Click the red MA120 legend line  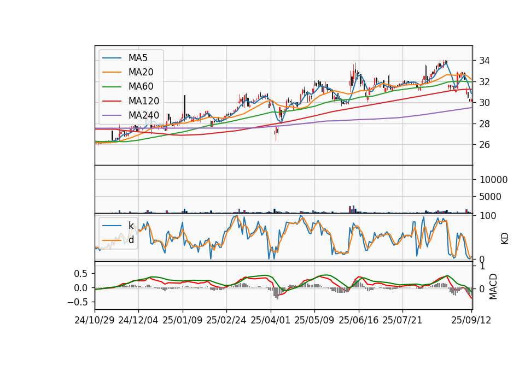112,101
